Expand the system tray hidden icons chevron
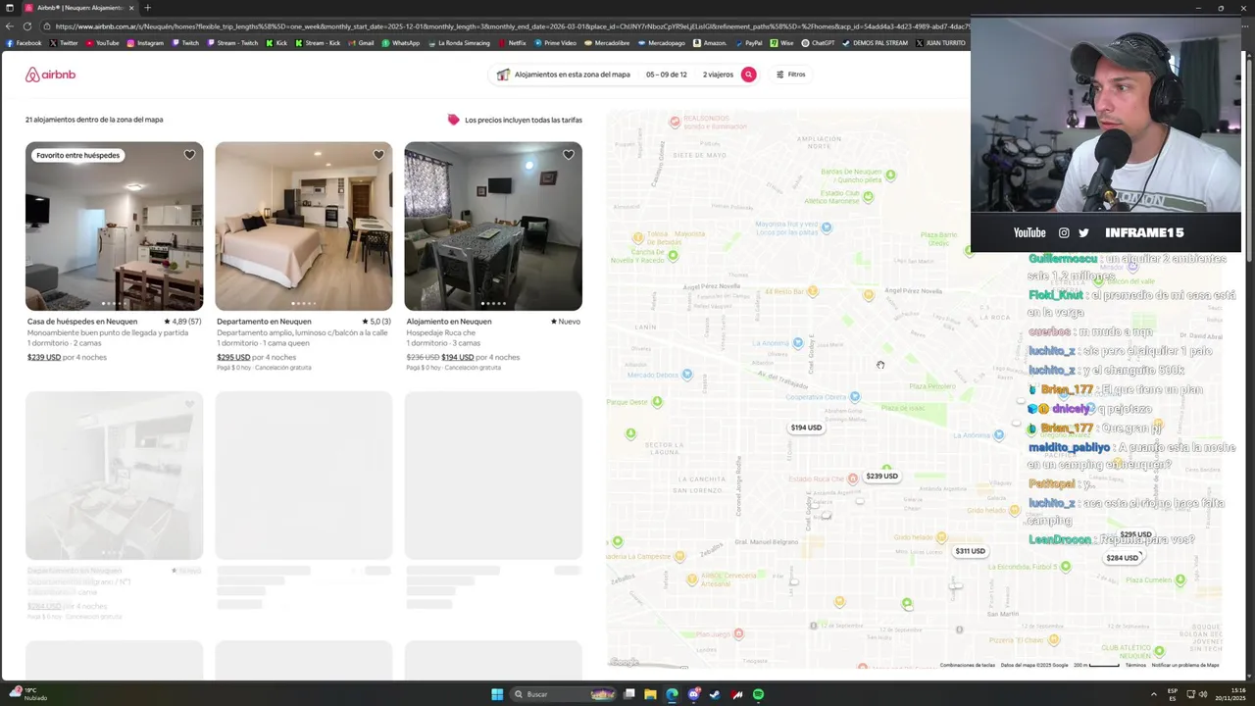The width and height of the screenshot is (1255, 706). coord(1153,694)
